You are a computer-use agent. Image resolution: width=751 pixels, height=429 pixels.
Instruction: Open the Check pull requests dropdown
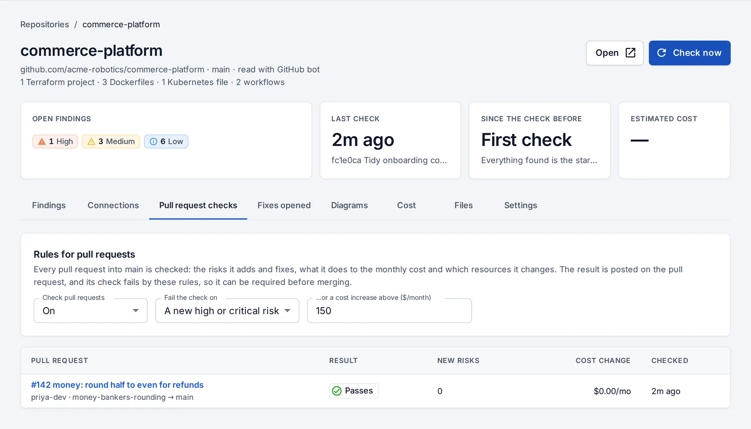pos(91,311)
